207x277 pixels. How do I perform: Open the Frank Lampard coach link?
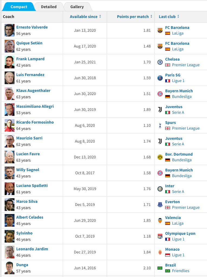pos(30,59)
